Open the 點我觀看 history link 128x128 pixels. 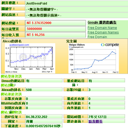point(95,122)
